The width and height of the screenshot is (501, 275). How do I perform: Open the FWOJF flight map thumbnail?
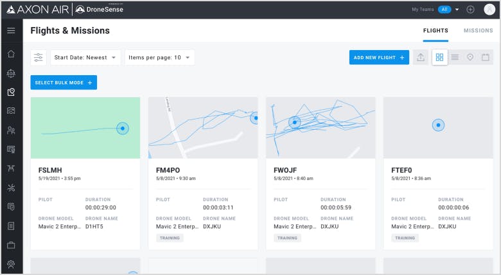pyautogui.click(x=321, y=128)
